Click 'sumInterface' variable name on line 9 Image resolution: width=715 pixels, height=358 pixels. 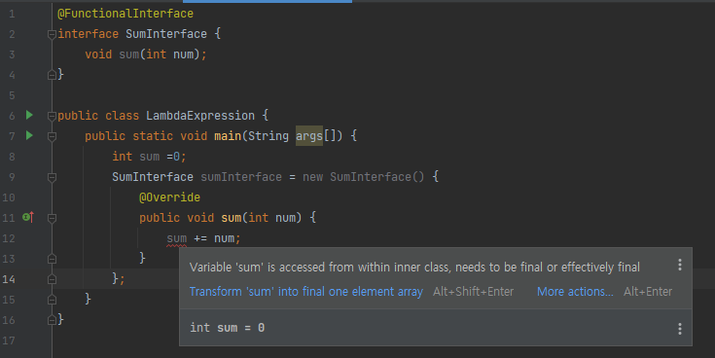pos(241,177)
